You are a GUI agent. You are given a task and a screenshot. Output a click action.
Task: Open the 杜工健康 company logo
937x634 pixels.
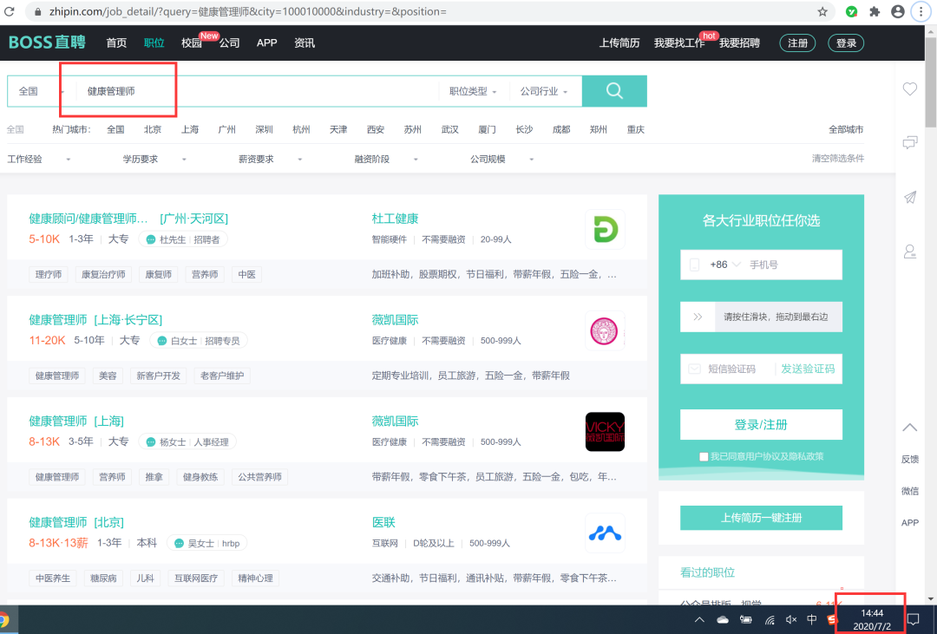605,230
